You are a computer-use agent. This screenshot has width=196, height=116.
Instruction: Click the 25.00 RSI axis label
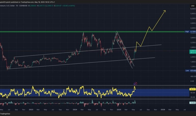tap(193, 97)
